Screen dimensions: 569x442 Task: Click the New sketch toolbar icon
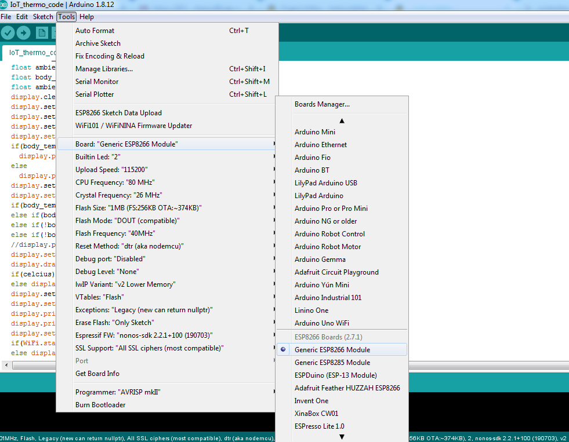pyautogui.click(x=42, y=33)
